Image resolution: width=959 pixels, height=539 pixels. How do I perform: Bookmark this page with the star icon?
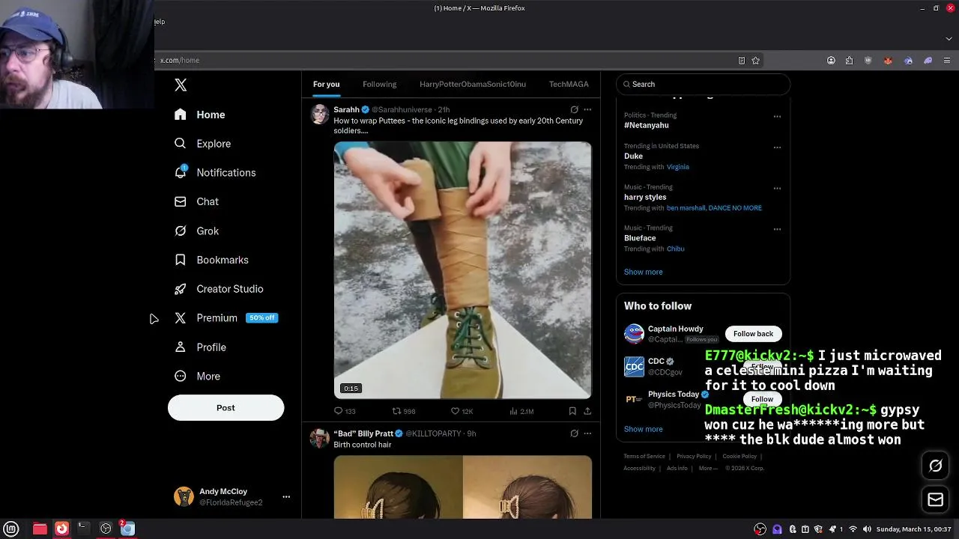[756, 61]
